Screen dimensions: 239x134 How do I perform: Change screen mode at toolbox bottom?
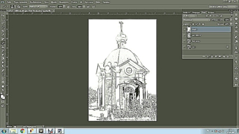pos(3,106)
